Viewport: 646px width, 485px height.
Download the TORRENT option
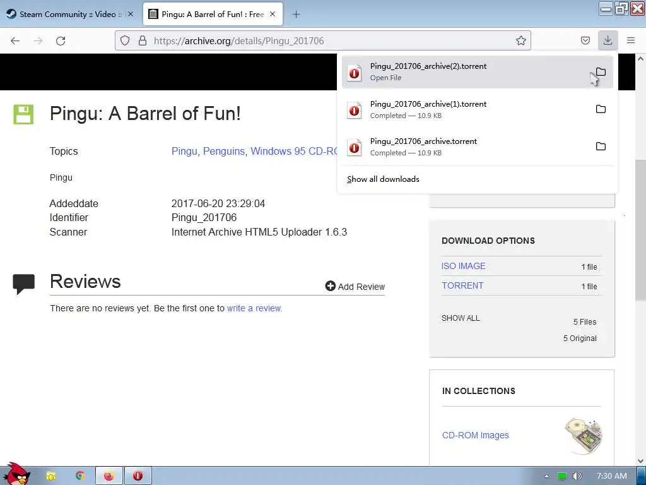[x=462, y=285]
